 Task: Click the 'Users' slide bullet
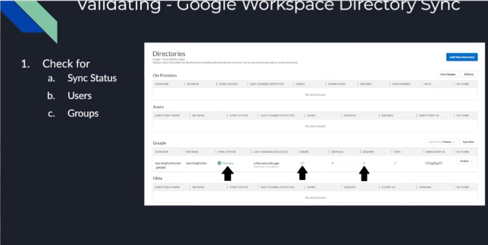coord(80,96)
